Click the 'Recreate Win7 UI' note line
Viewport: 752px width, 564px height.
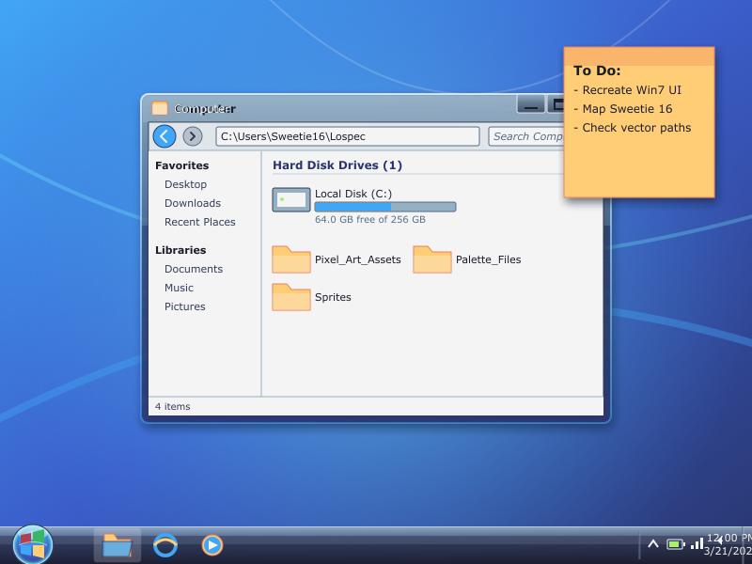[627, 90]
